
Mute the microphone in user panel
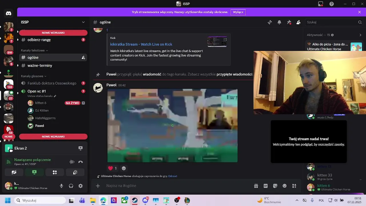(61, 186)
